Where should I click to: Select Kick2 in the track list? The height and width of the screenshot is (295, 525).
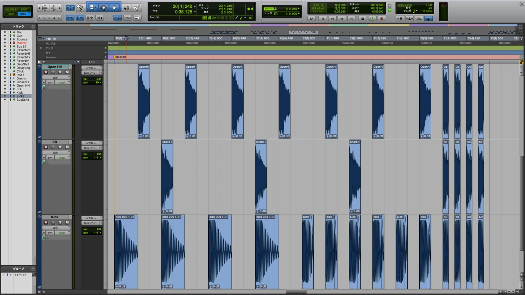click(x=20, y=96)
